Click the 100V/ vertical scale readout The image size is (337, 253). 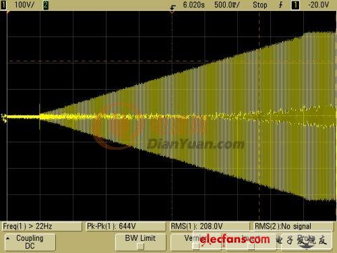(24, 5)
